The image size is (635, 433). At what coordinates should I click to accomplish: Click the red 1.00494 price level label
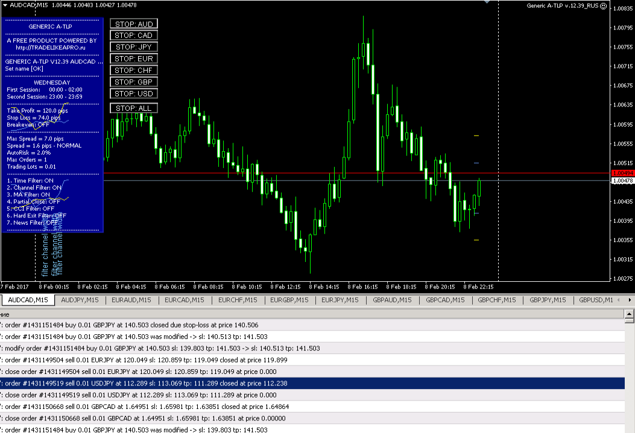(623, 173)
